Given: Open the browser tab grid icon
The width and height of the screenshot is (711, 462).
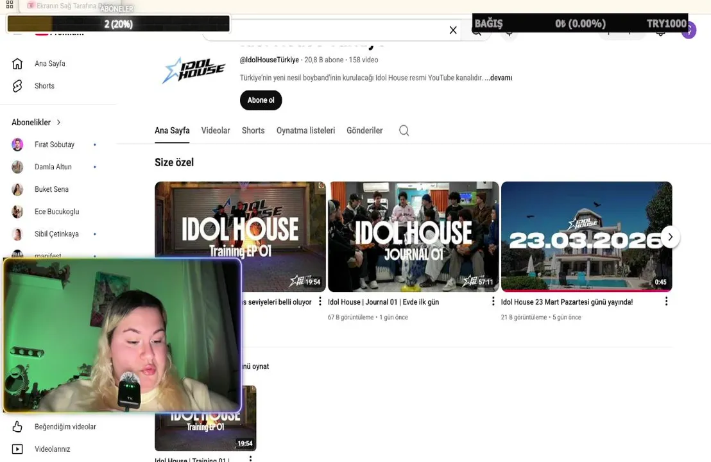Looking at the screenshot, I should (x=10, y=5).
